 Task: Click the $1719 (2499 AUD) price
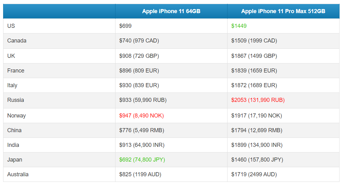[254, 174]
